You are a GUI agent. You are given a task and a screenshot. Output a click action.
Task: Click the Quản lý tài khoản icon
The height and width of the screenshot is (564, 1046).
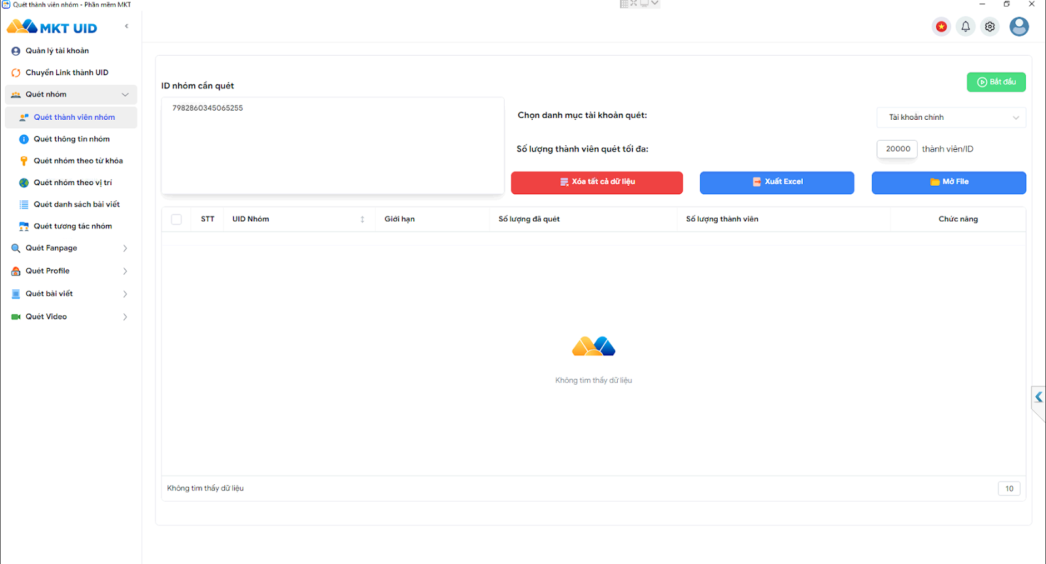pos(16,51)
